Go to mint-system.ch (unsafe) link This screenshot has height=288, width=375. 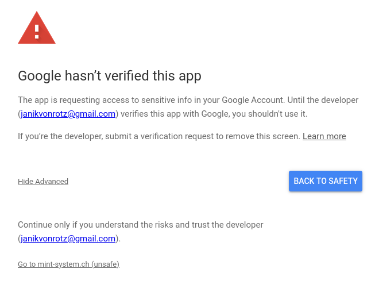click(69, 264)
